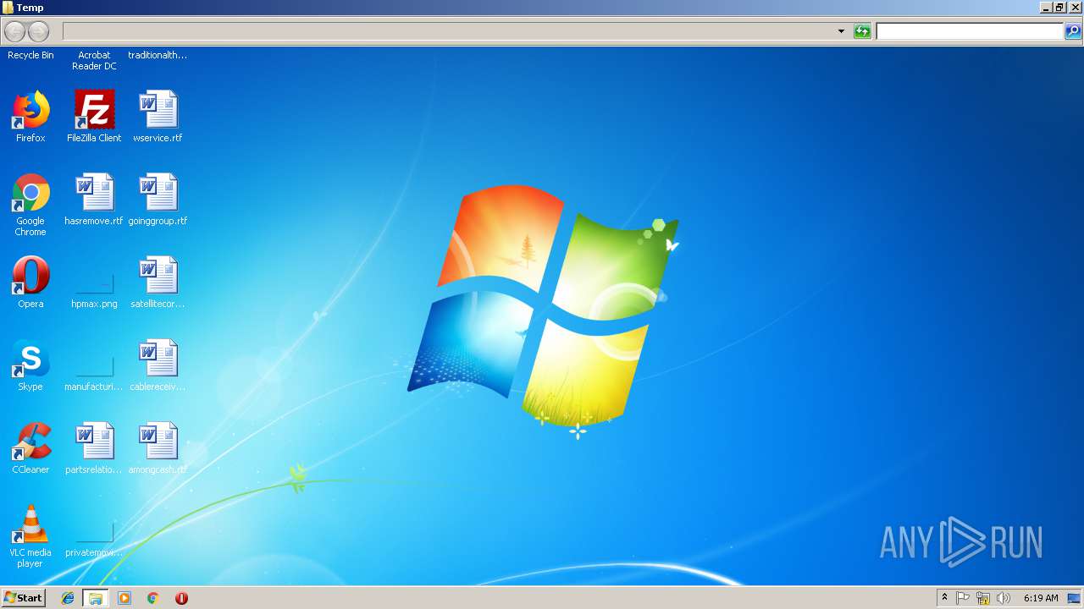The height and width of the screenshot is (609, 1084).
Task: Expand the address bar history dropdown
Action: pyautogui.click(x=841, y=31)
